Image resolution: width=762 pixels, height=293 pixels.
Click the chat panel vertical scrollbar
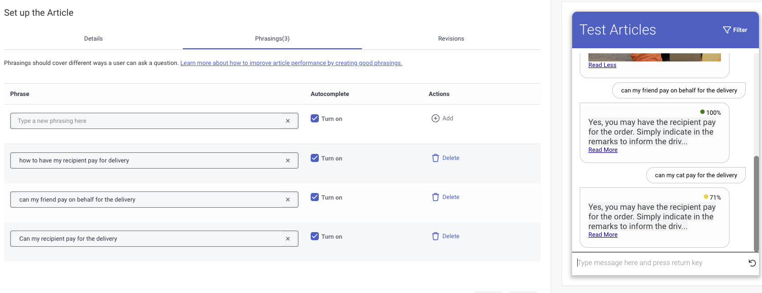click(x=756, y=203)
